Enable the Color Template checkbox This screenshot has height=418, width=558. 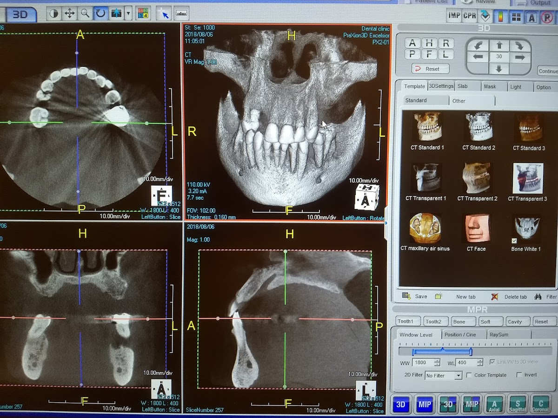tap(469, 375)
